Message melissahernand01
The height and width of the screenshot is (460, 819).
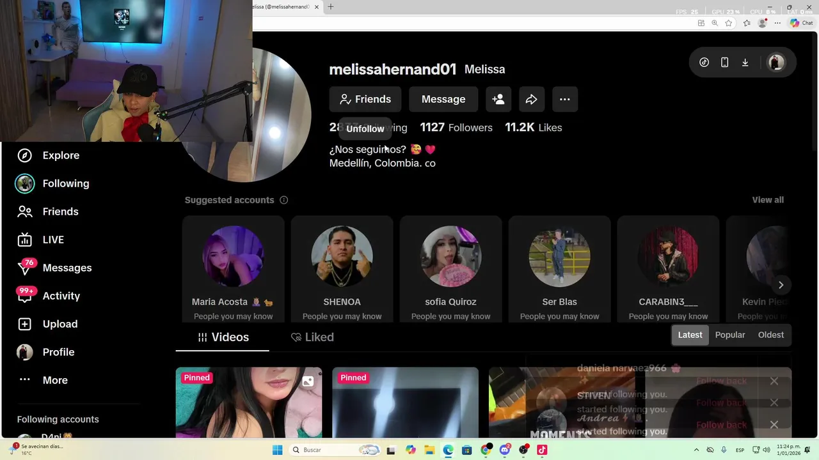[443, 99]
